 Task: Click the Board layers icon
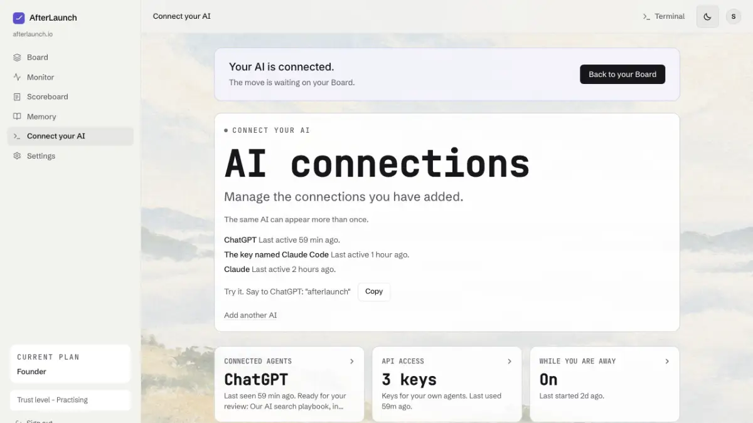17,57
